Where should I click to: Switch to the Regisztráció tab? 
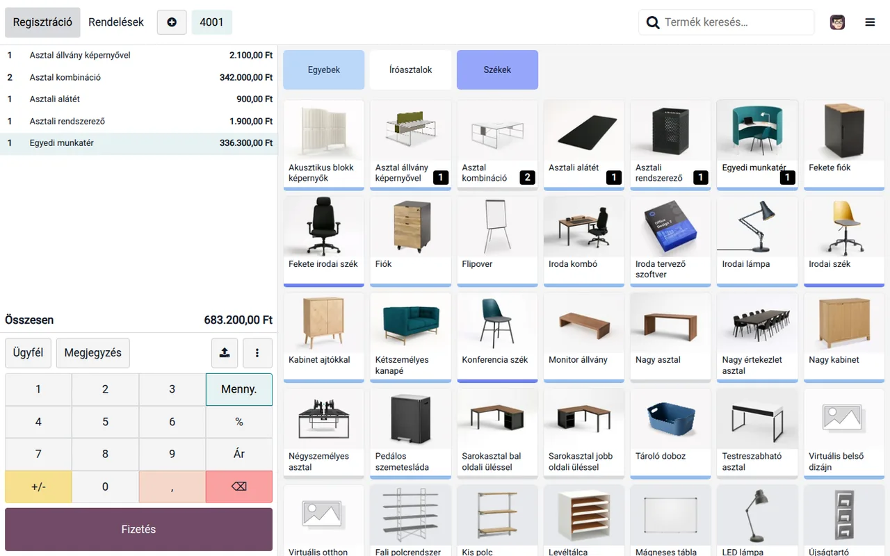pyautogui.click(x=42, y=22)
